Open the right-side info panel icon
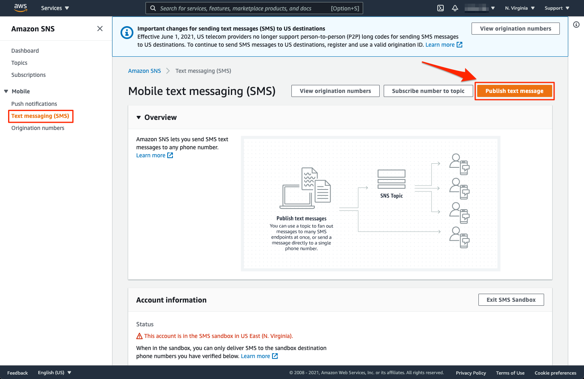The width and height of the screenshot is (584, 379). (x=576, y=25)
